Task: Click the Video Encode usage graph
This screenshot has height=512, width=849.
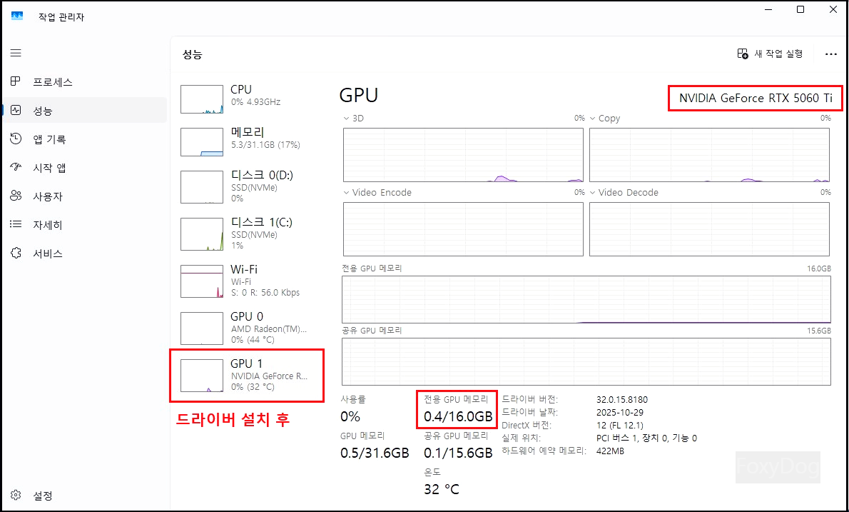Action: [463, 229]
